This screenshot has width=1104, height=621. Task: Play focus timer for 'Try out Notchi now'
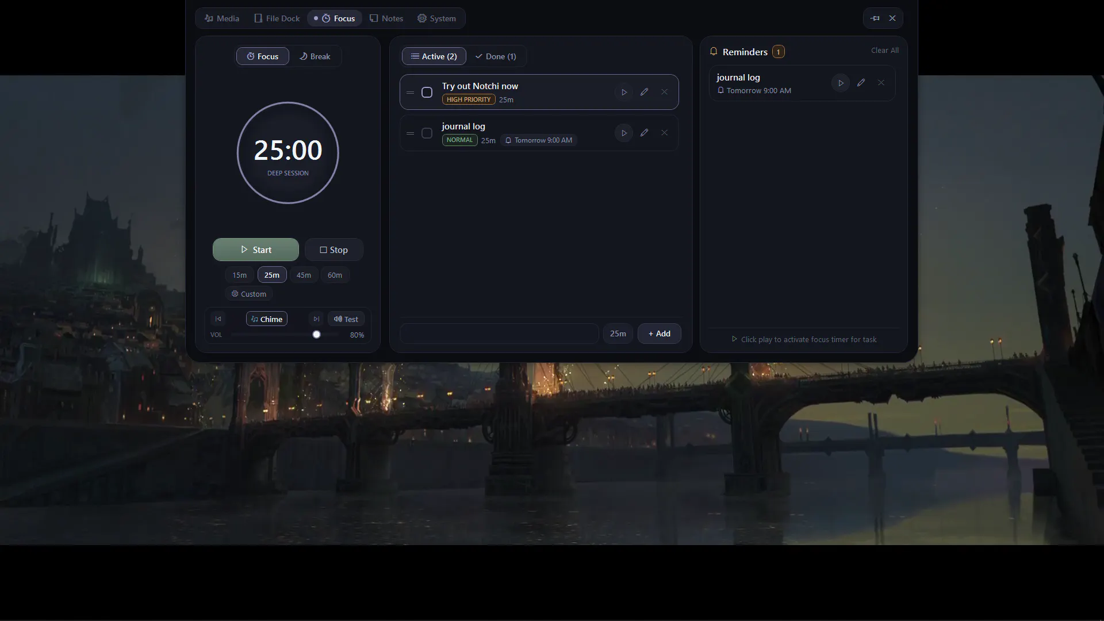(x=624, y=92)
